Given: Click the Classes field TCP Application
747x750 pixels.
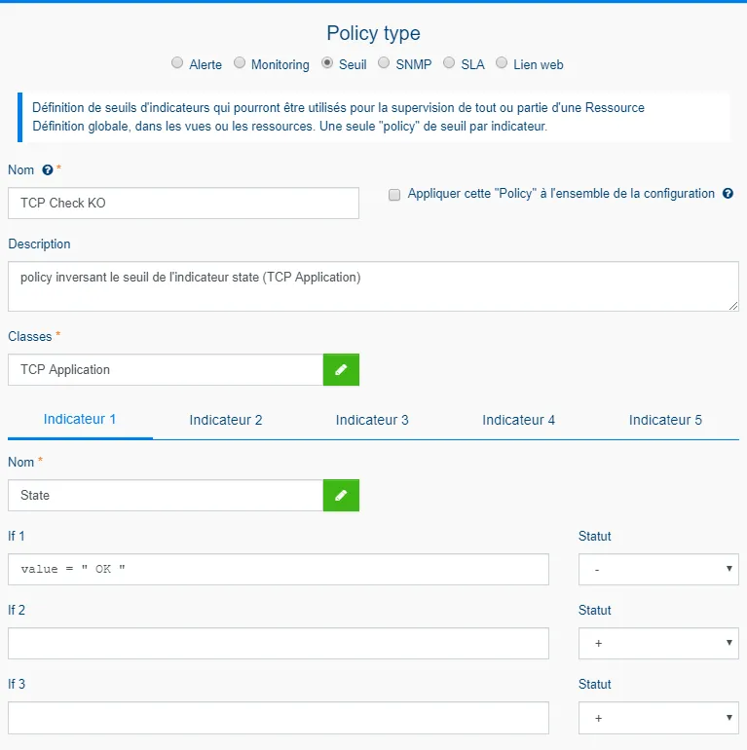Looking at the screenshot, I should [x=166, y=370].
